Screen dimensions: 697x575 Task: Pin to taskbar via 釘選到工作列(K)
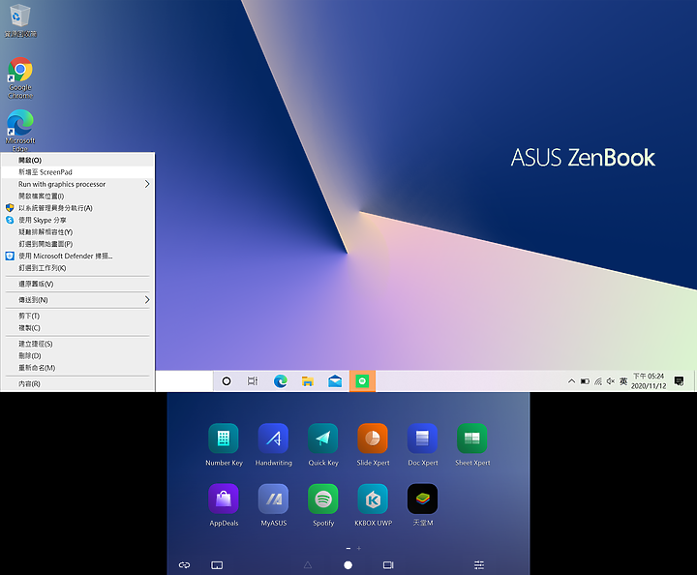click(77, 268)
